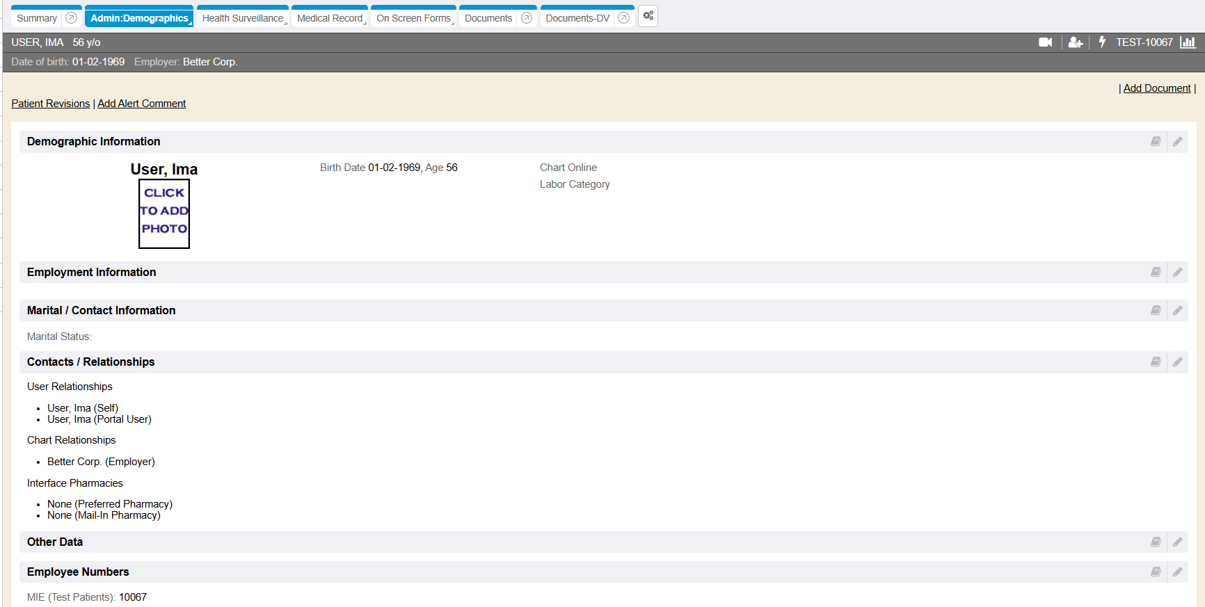The width and height of the screenshot is (1205, 607).
Task: Click pencil icon for Marital / Contact Information
Action: pos(1177,311)
